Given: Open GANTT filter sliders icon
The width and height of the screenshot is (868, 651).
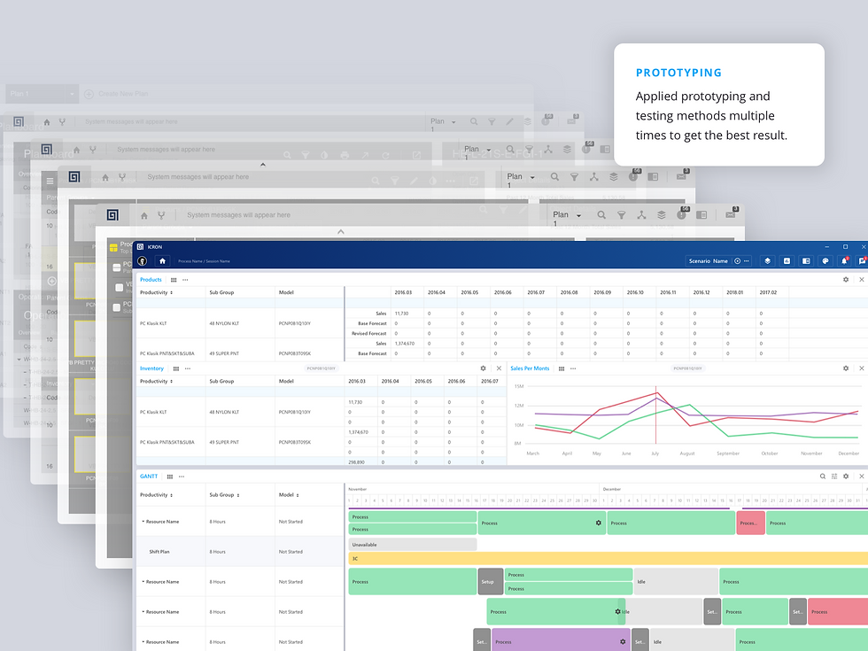Looking at the screenshot, I should 834,477.
